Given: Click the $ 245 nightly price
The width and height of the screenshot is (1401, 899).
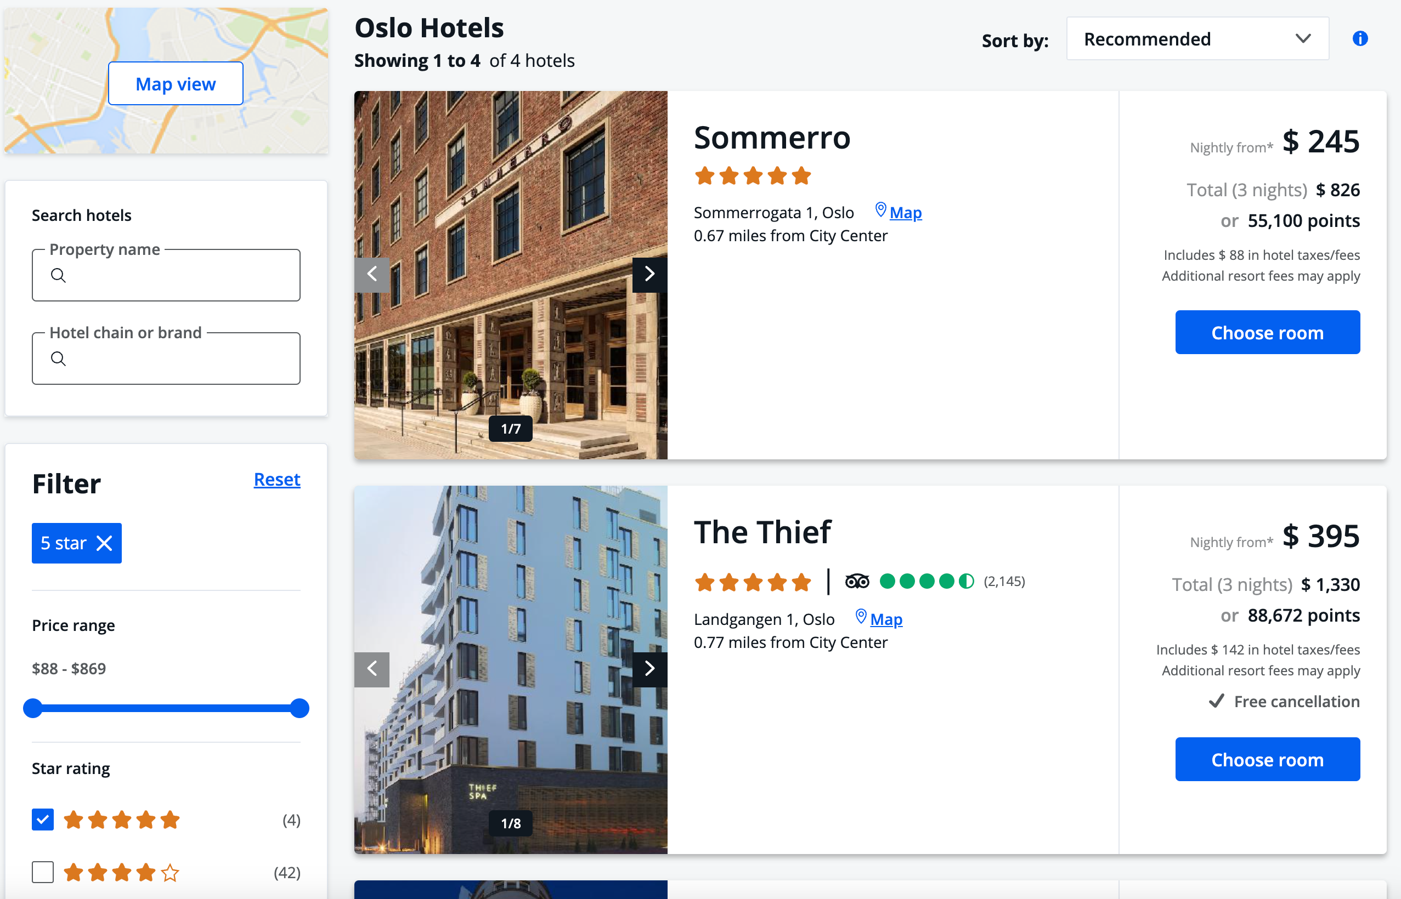Looking at the screenshot, I should [1321, 141].
